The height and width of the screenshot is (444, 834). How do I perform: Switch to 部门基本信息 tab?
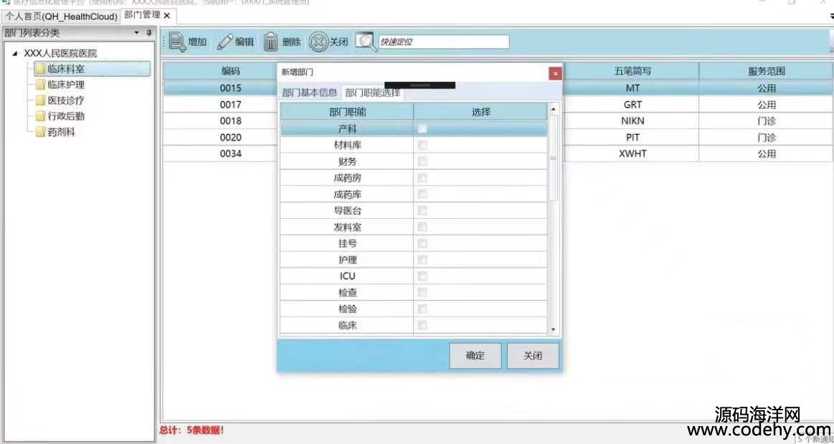[309, 93]
